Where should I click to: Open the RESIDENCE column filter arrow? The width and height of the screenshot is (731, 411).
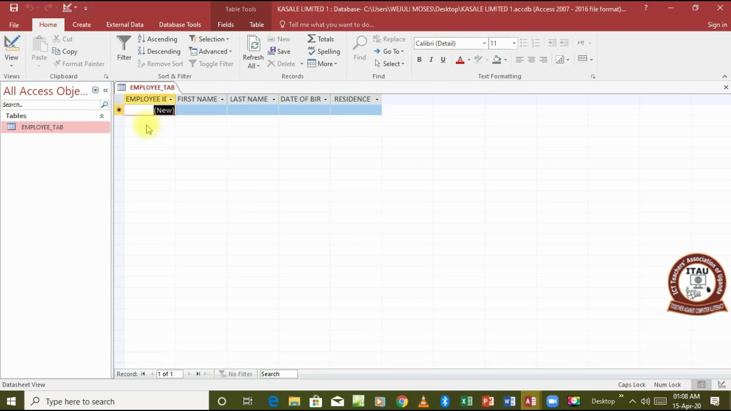(376, 99)
